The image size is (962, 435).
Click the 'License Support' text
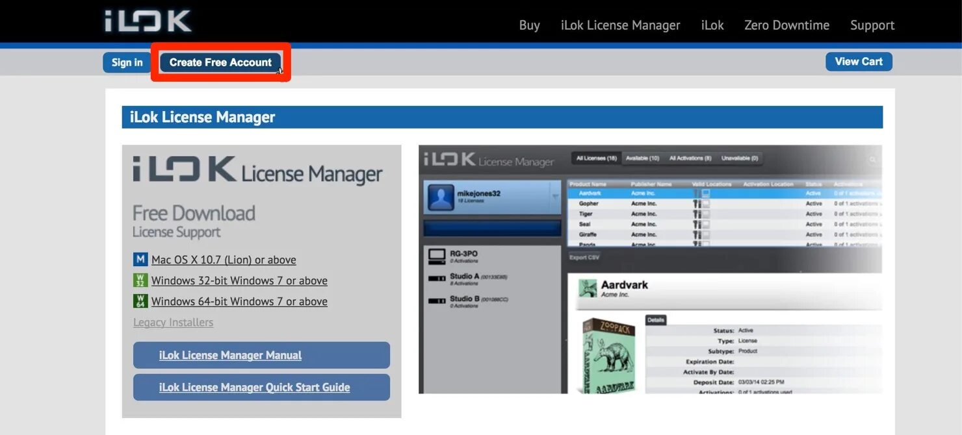176,232
